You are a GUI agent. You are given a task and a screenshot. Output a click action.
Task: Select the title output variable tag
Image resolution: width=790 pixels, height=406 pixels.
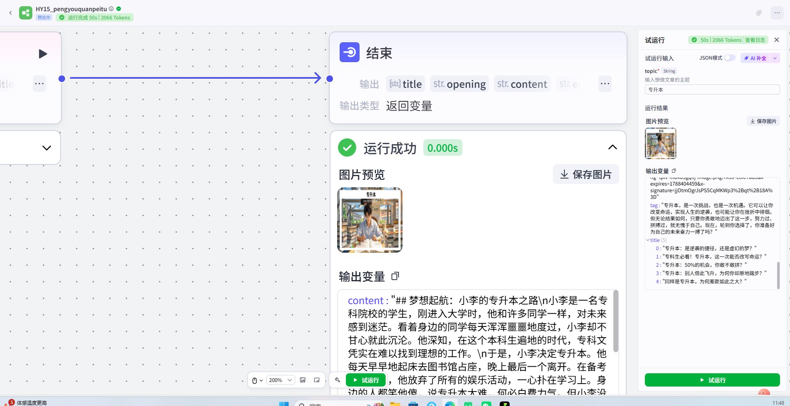click(x=406, y=84)
